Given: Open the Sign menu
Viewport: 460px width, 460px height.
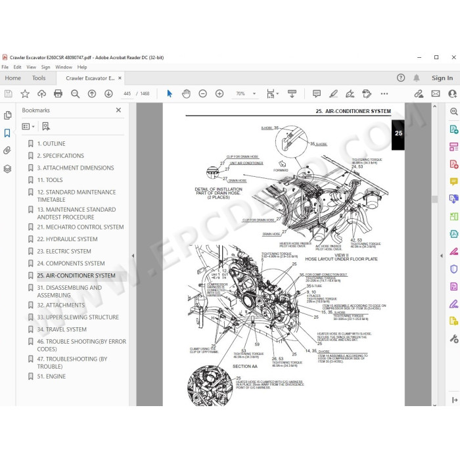Looking at the screenshot, I should point(45,67).
